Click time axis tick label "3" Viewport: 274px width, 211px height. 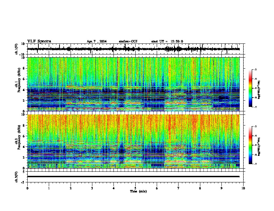point(92,188)
